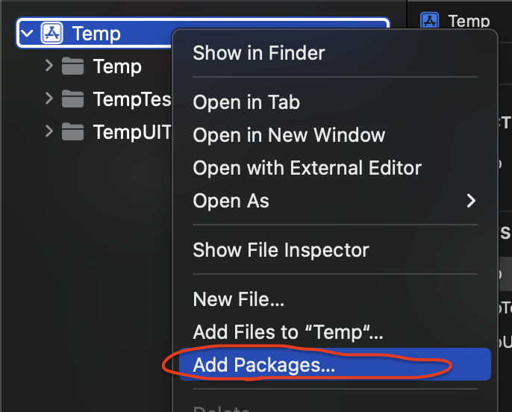This screenshot has height=412, width=512.
Task: Collapse the Temp project root
Action: (x=27, y=33)
